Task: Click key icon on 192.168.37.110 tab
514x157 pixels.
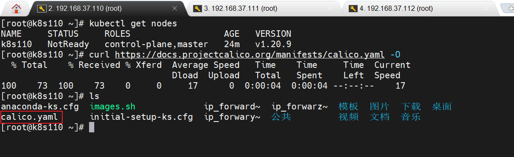Action: pos(42,9)
